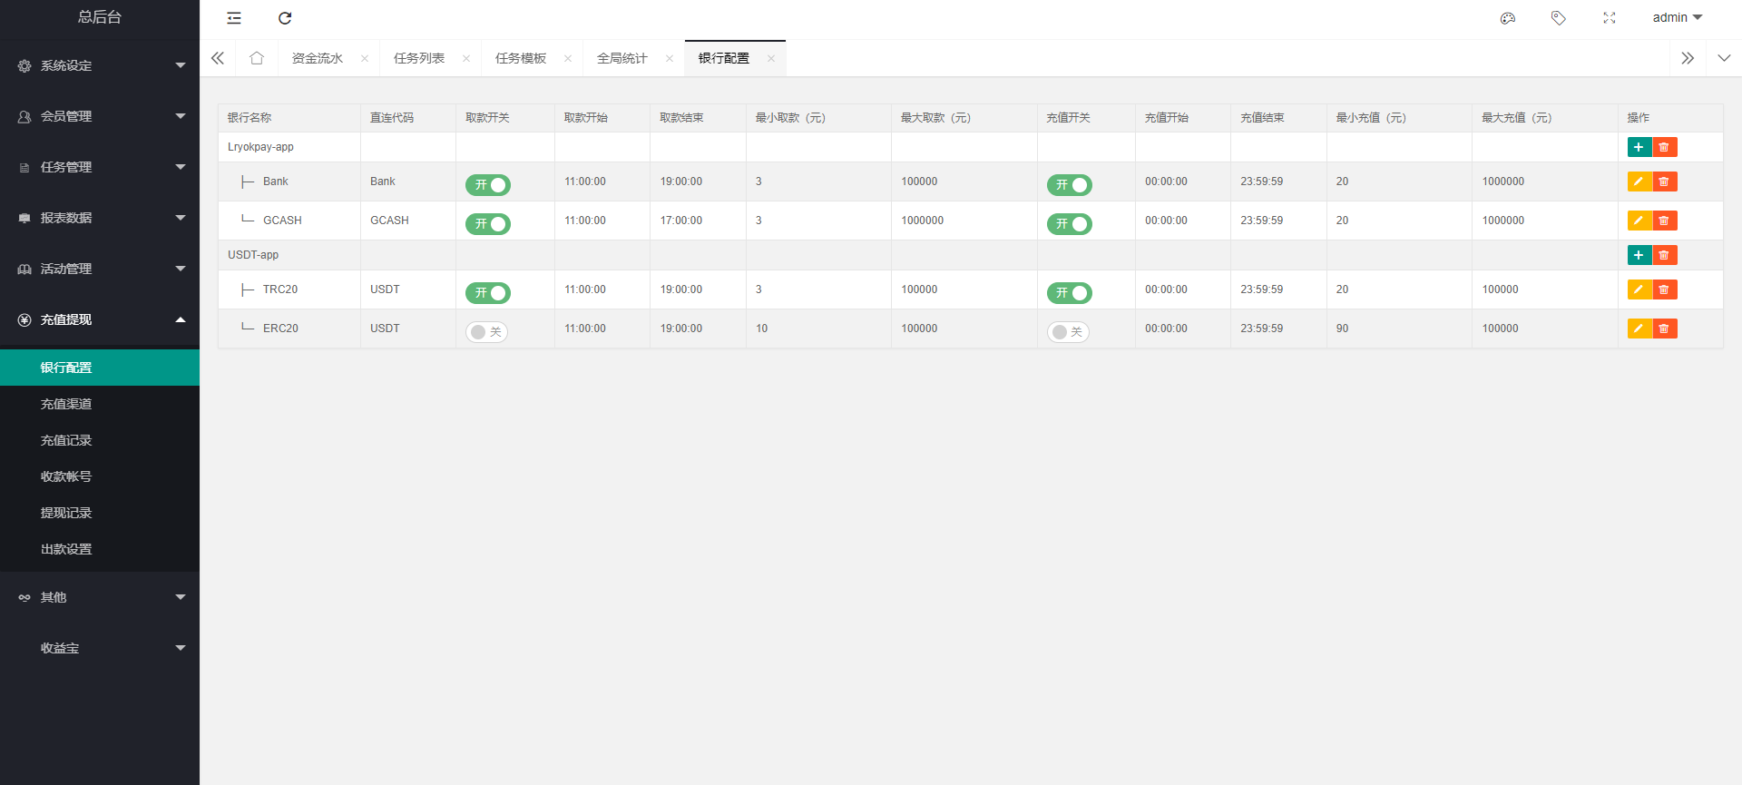Collapse the sidebar with the menu toggle icon
The height and width of the screenshot is (785, 1742).
tap(234, 18)
